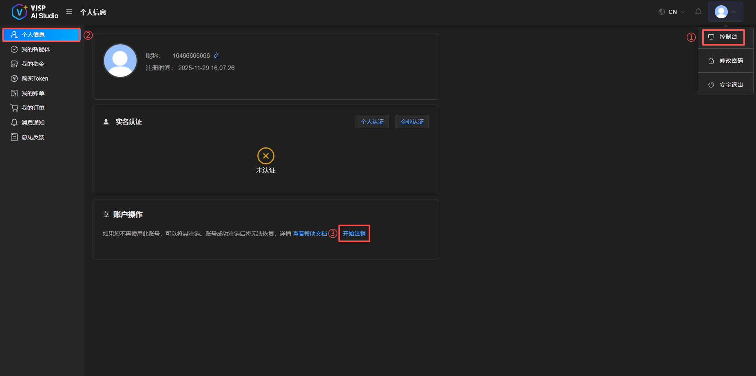This screenshot has width=756, height=376.
Task: Open 我的账单 from the sidebar
Action: click(33, 93)
